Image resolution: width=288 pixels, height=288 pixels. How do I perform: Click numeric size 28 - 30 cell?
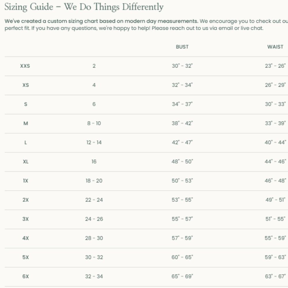click(x=94, y=238)
